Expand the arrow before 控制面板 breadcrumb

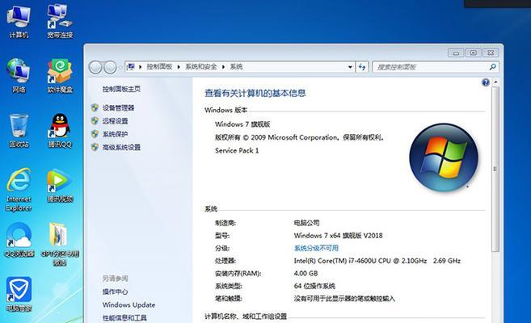point(140,67)
